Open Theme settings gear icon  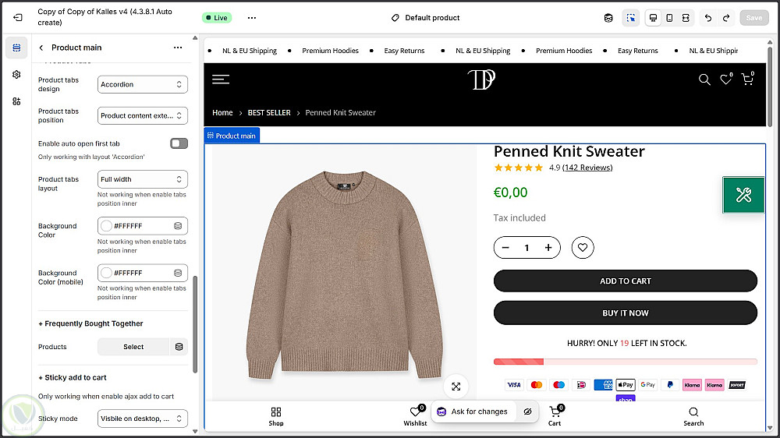click(16, 74)
